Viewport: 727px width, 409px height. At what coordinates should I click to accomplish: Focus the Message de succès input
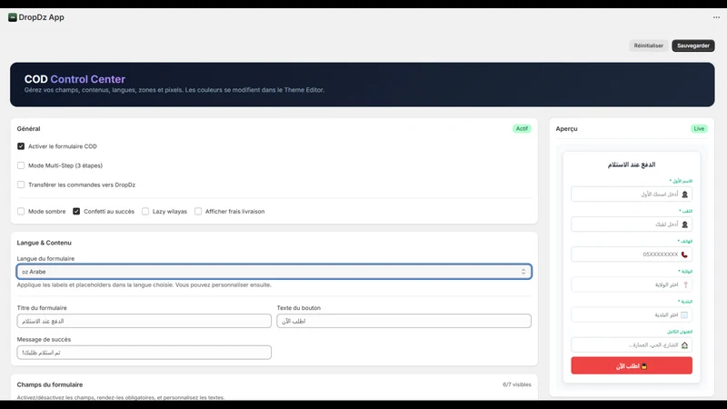point(144,353)
